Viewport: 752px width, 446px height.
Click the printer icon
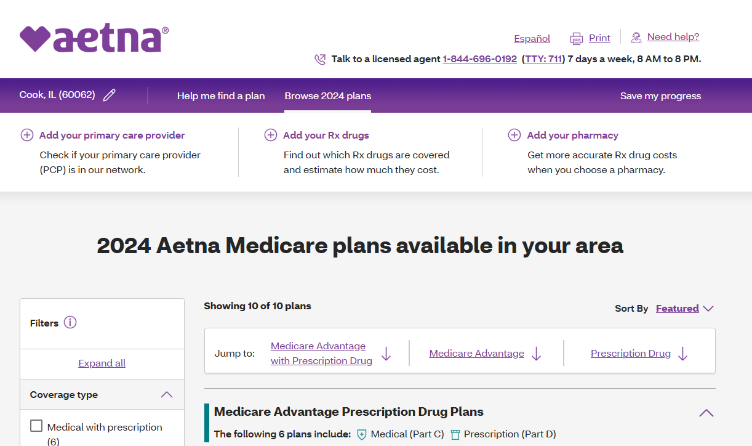pyautogui.click(x=576, y=39)
